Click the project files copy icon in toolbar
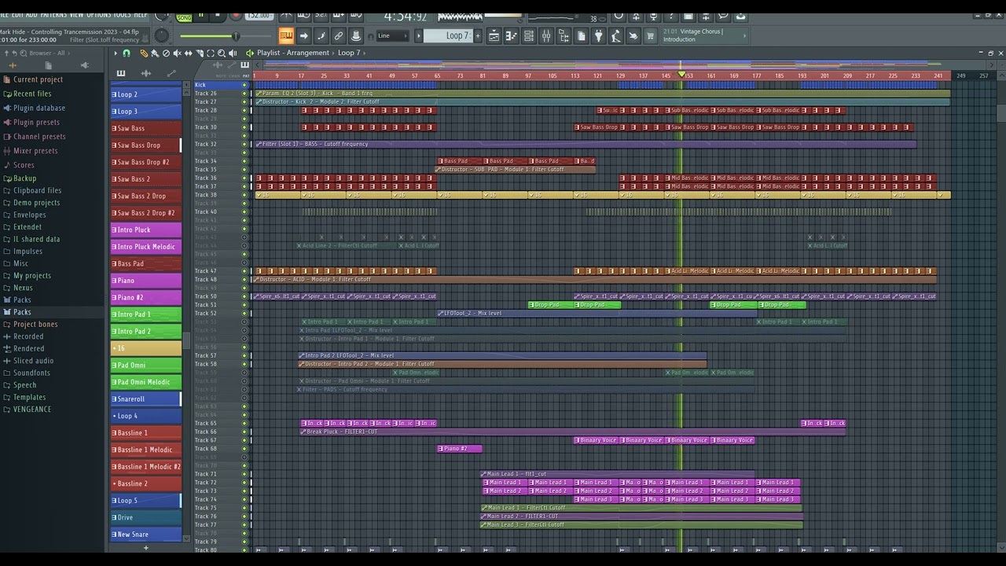Image resolution: width=1006 pixels, height=566 pixels. pos(581,35)
